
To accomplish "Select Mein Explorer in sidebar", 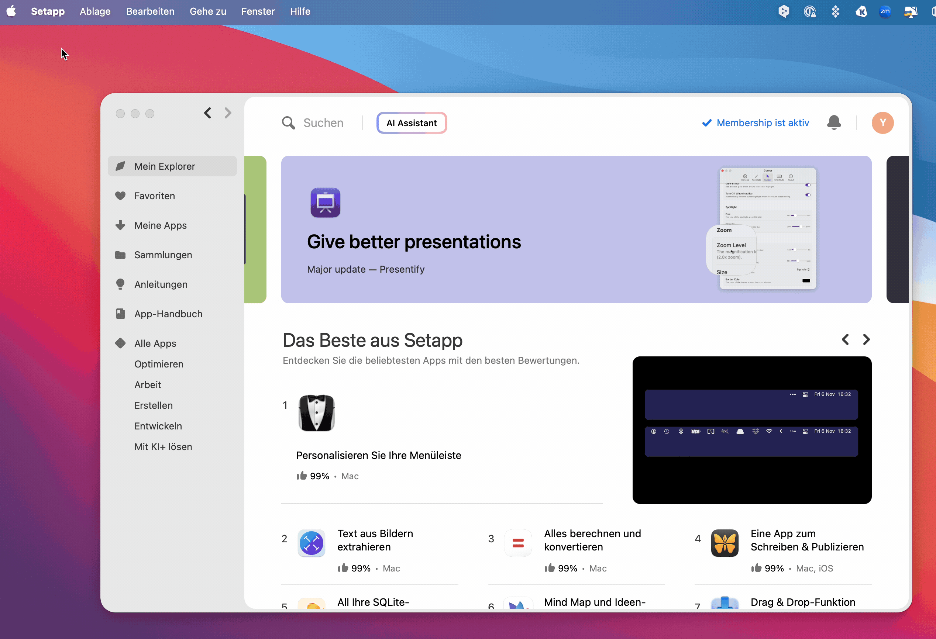I will [x=172, y=166].
